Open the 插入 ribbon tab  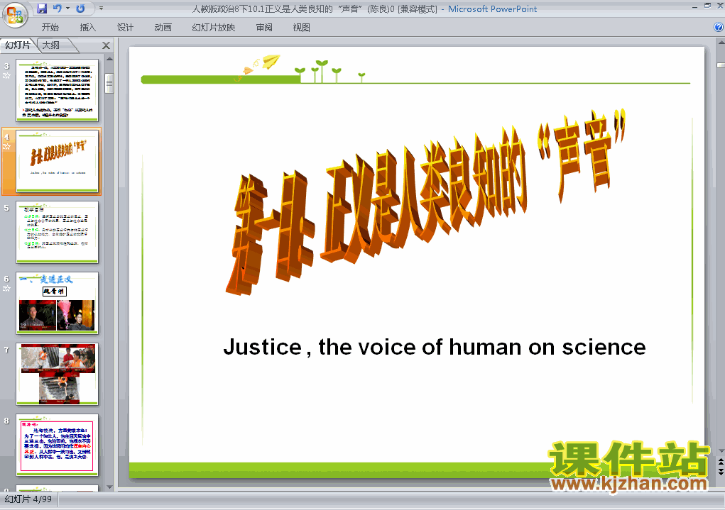(87, 27)
